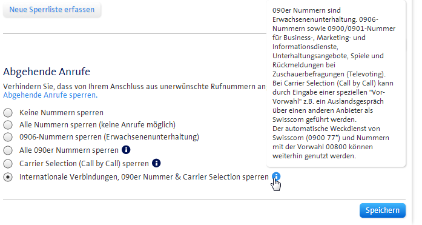Select Keine Nummern sperren radio button
Viewport: 422px width, 225px height.
(8, 113)
